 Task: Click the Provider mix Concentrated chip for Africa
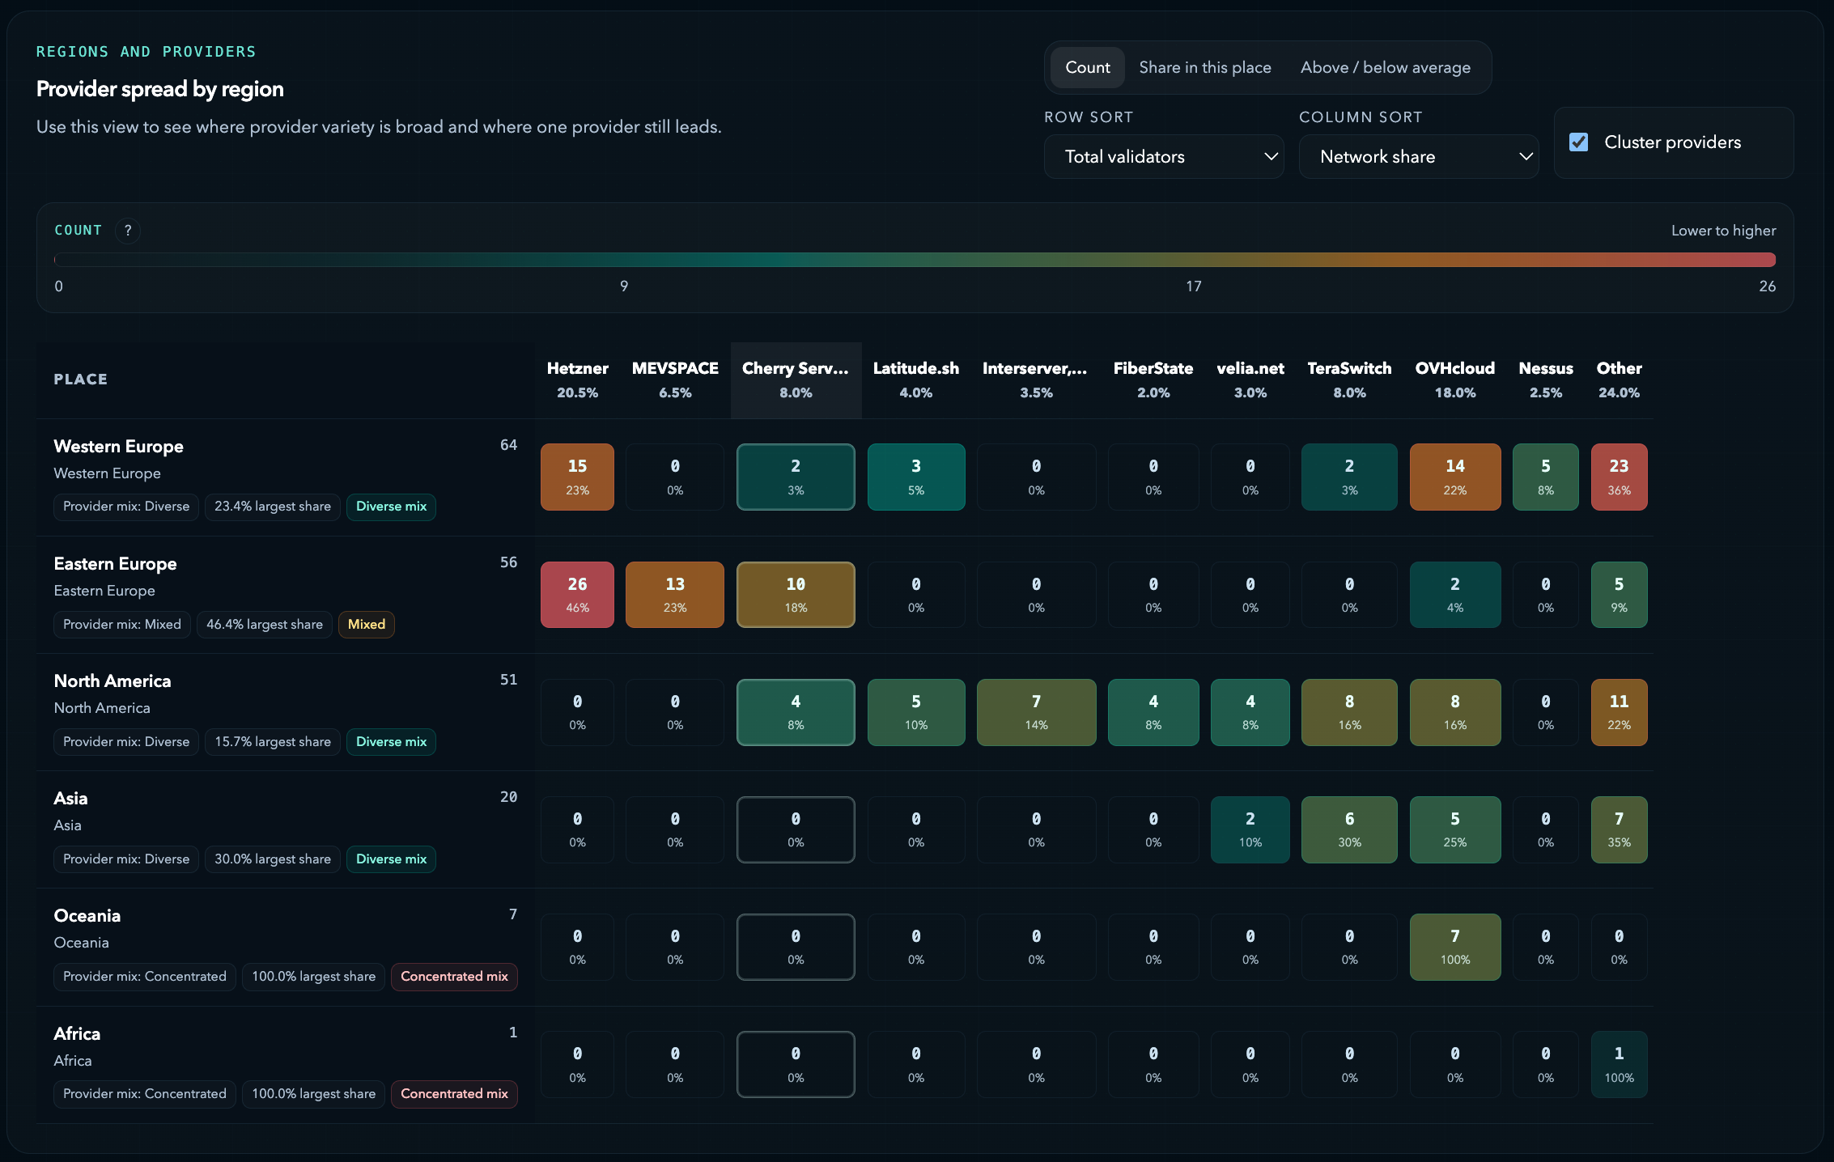(x=144, y=1094)
